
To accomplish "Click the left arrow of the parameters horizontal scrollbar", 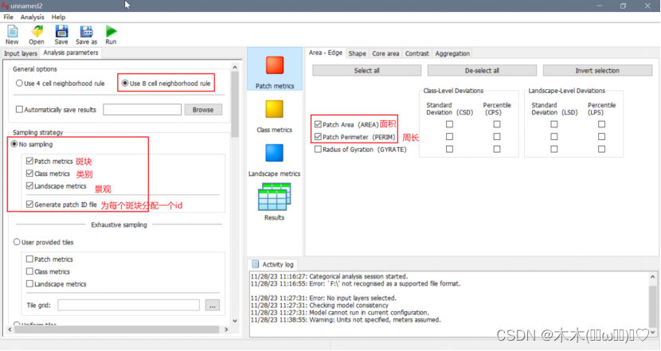I will (10, 330).
